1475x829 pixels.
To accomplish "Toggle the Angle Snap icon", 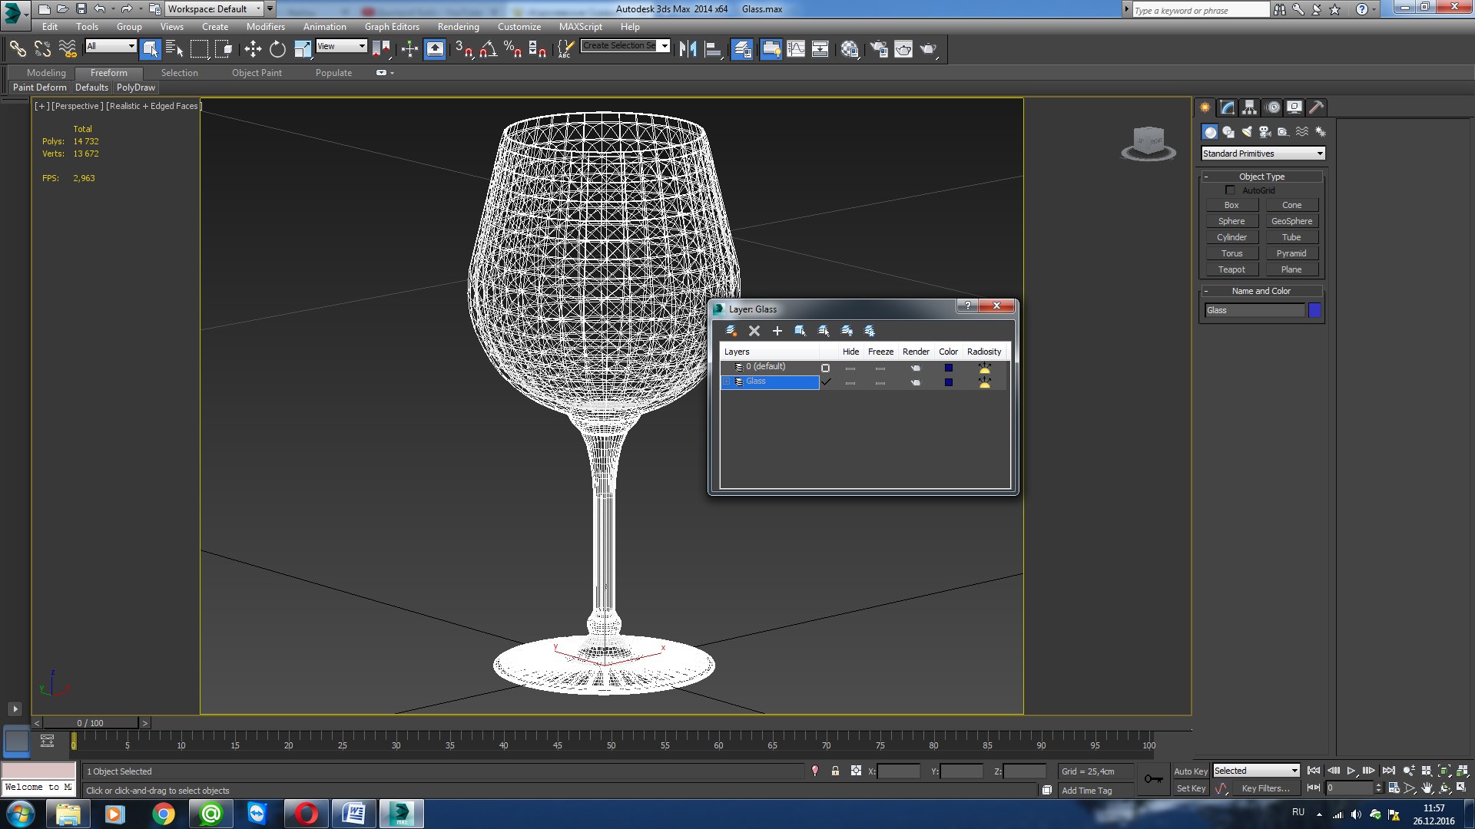I will point(488,50).
